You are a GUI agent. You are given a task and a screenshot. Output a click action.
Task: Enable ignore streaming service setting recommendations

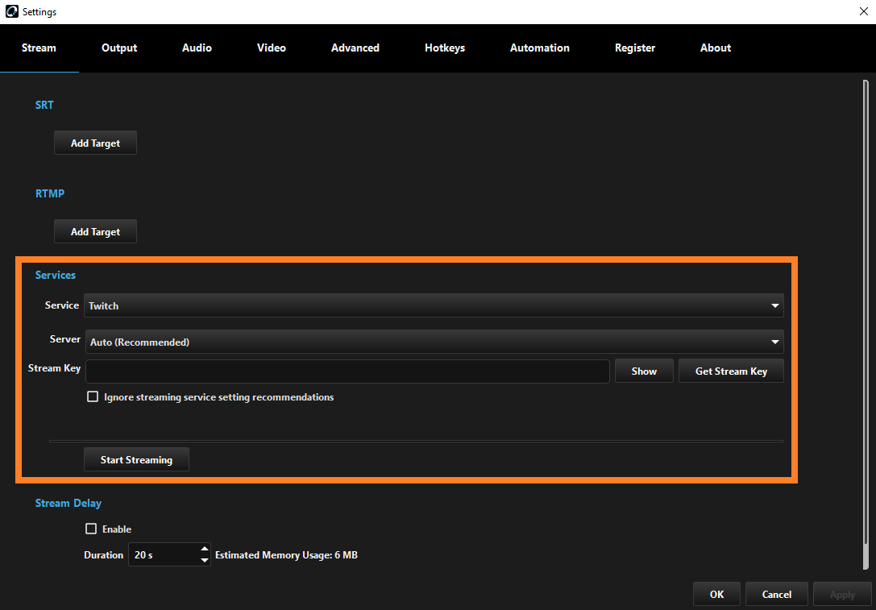(x=93, y=396)
